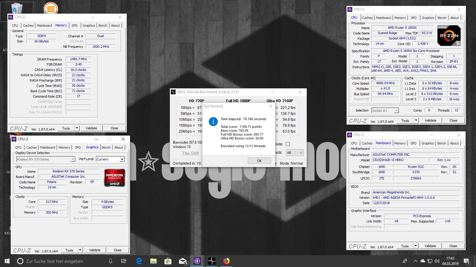Viewport: 476px width, 267px height.
Task: Click Close button in Graphics CPU-Z window
Action: click(118, 250)
